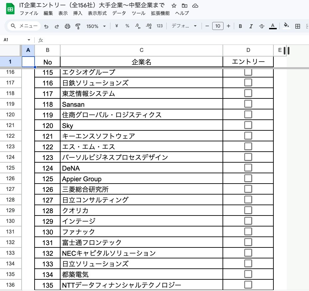Toggle italic formatting
This screenshot has height=291, width=309.
pyautogui.click(x=251, y=26)
